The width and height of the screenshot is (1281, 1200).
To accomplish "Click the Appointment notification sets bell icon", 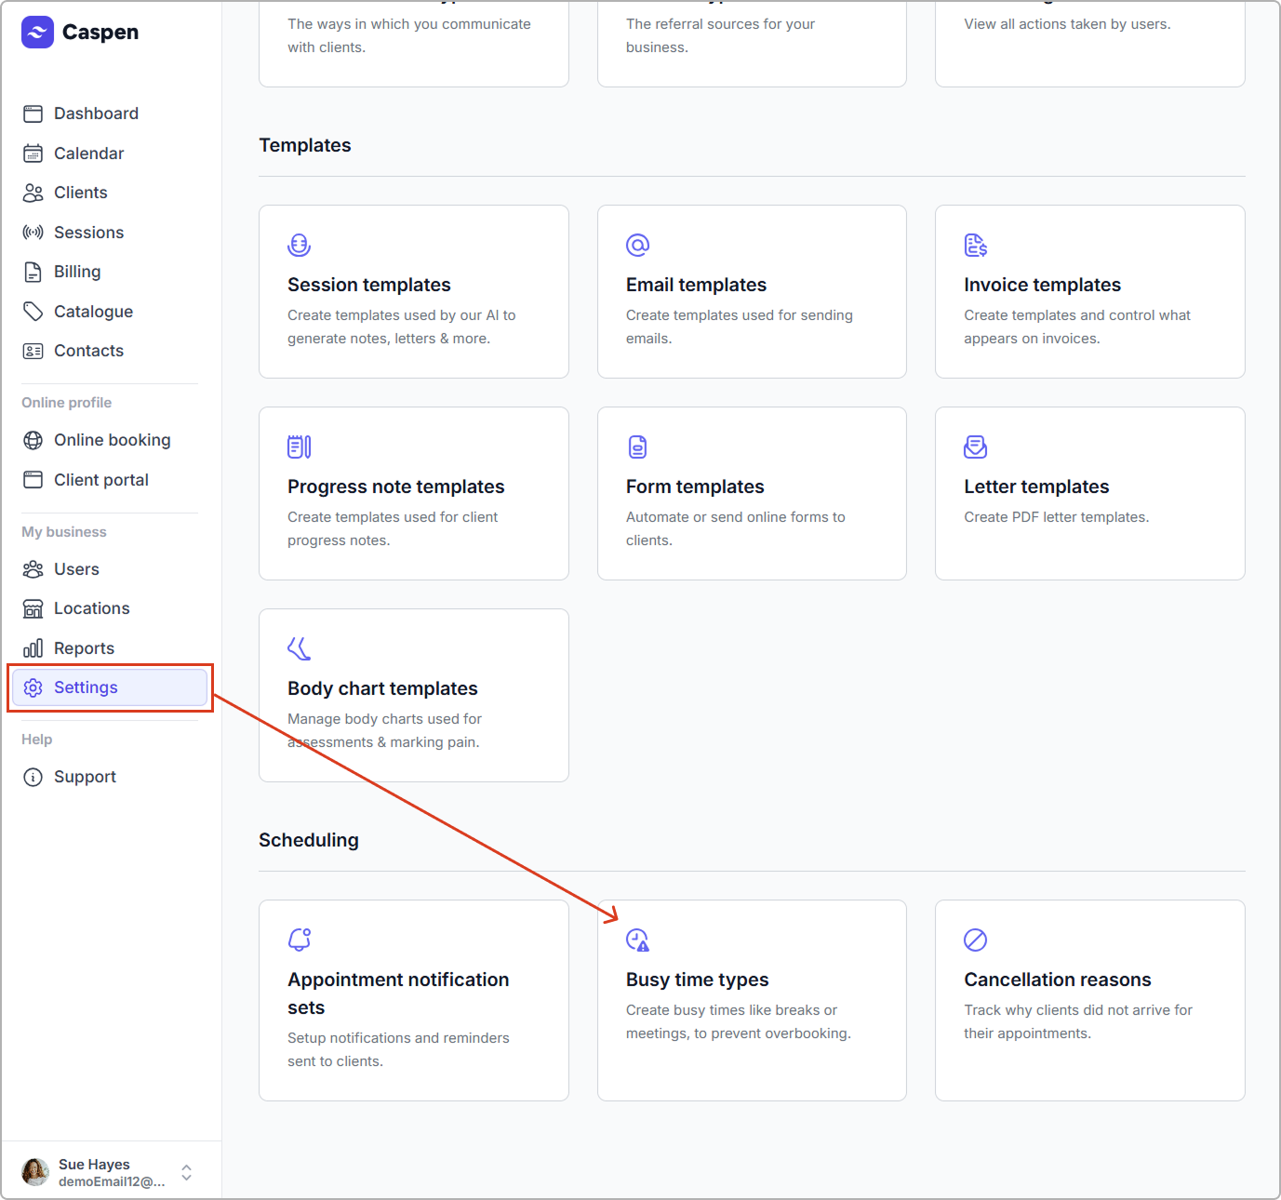I will (299, 940).
